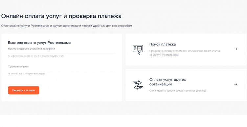Open the Оплата услуг других организаций link
The width and height of the screenshot is (247, 127).
click(x=168, y=82)
